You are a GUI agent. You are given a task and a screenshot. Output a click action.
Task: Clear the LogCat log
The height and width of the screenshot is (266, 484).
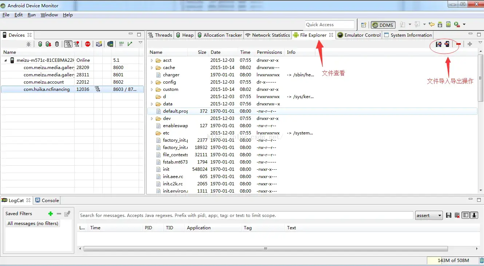457,215
